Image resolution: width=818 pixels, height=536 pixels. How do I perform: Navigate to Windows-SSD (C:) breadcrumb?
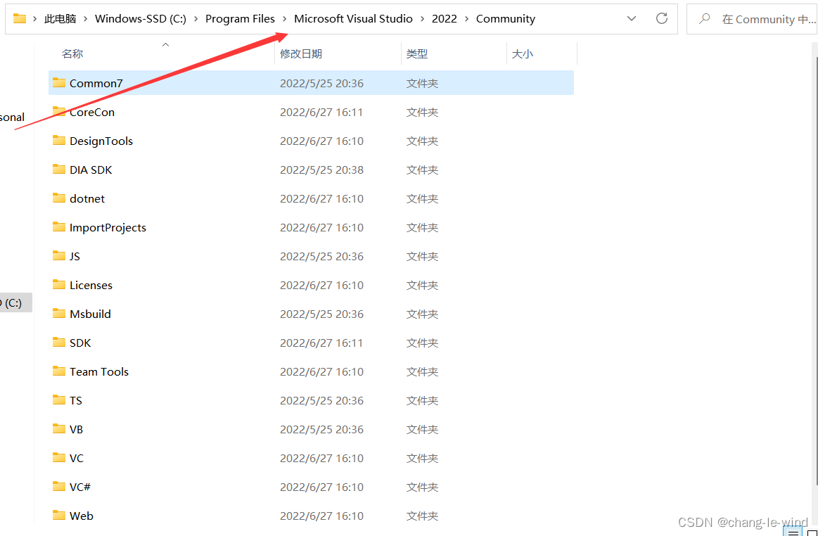pyautogui.click(x=141, y=19)
